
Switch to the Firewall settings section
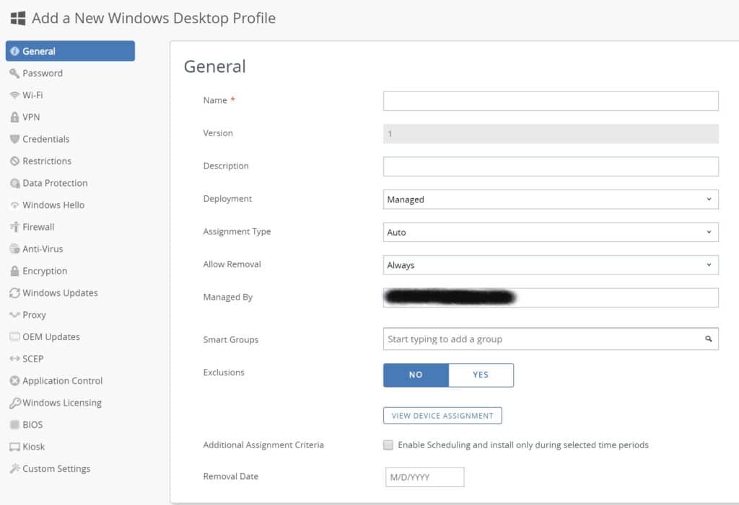pyautogui.click(x=38, y=227)
